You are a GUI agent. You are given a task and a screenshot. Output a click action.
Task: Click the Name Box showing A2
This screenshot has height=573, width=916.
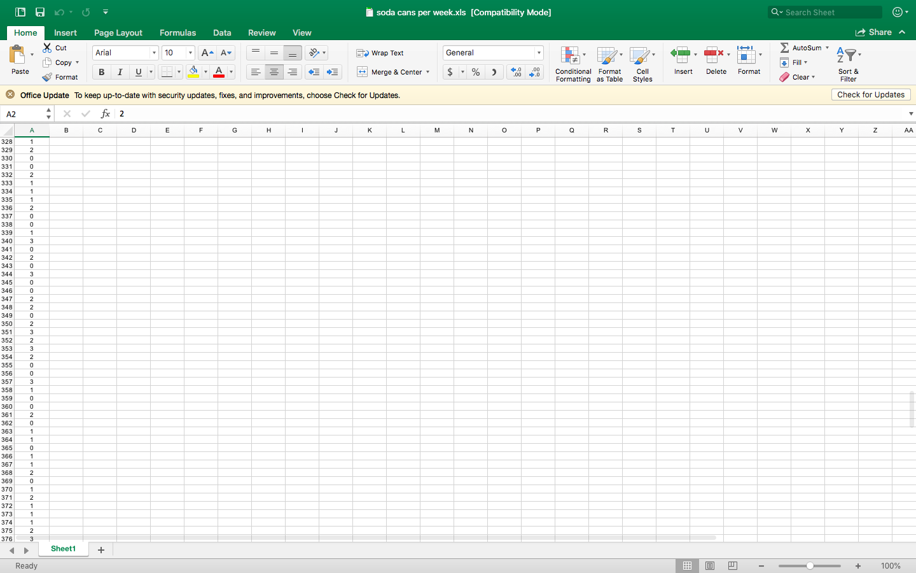pyautogui.click(x=25, y=114)
